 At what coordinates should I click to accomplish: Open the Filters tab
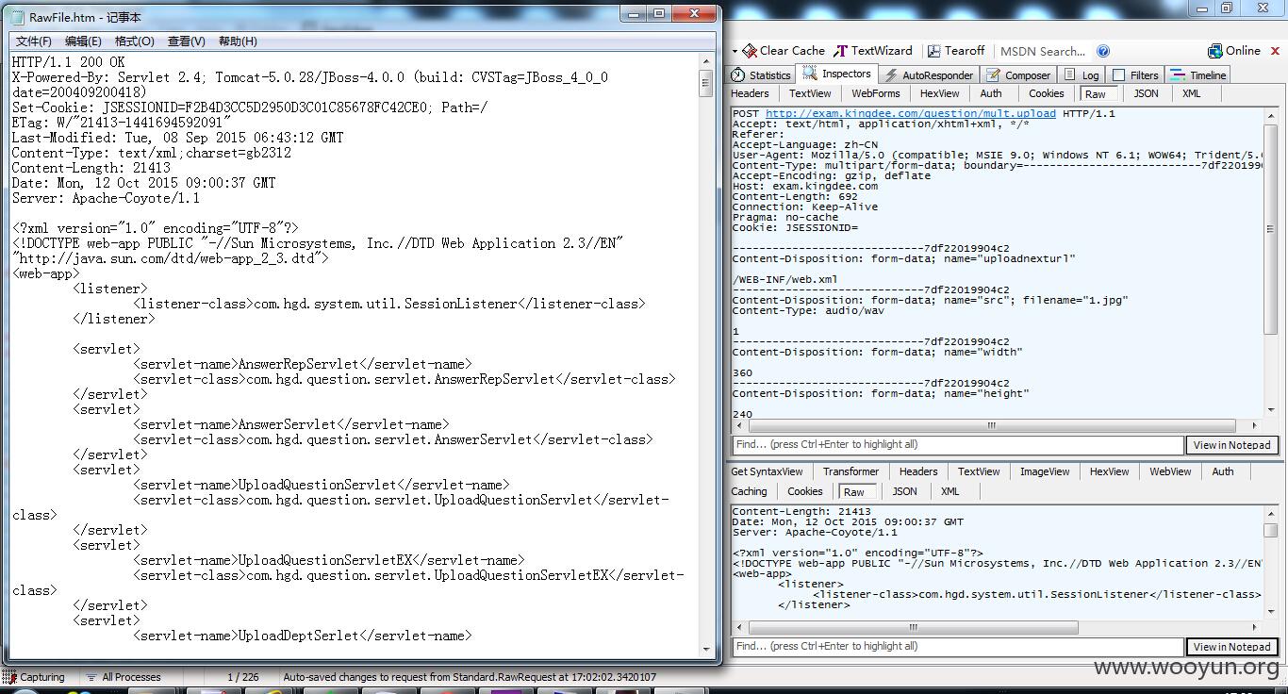click(x=1135, y=75)
